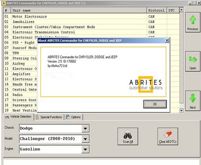Select row 15 Central Gateway
This screenshot has width=201, height=165.
tap(20, 90)
